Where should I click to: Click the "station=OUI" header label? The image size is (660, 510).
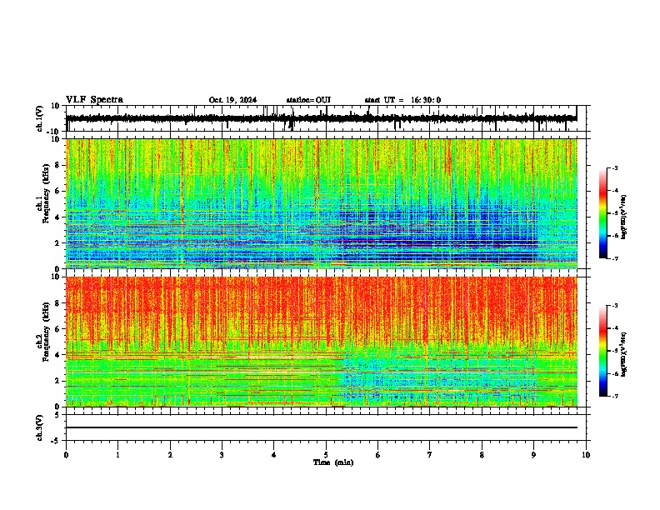coord(308,100)
